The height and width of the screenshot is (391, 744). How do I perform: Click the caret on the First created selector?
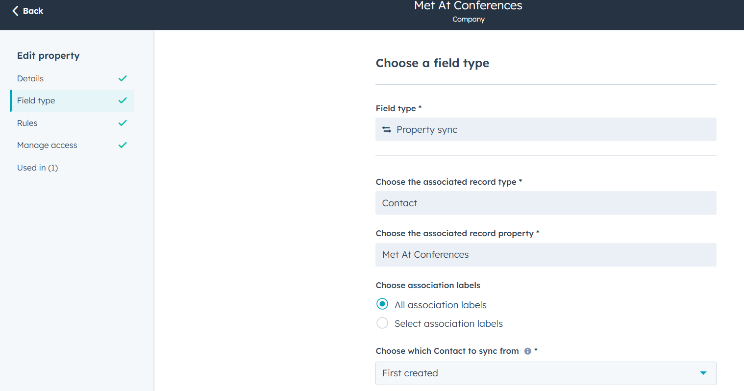point(704,373)
